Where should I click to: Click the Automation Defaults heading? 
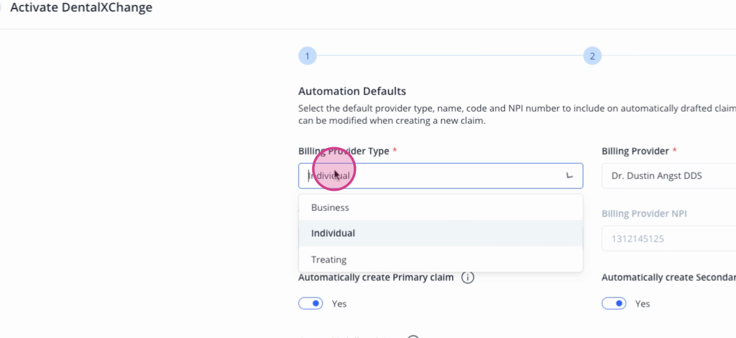352,91
